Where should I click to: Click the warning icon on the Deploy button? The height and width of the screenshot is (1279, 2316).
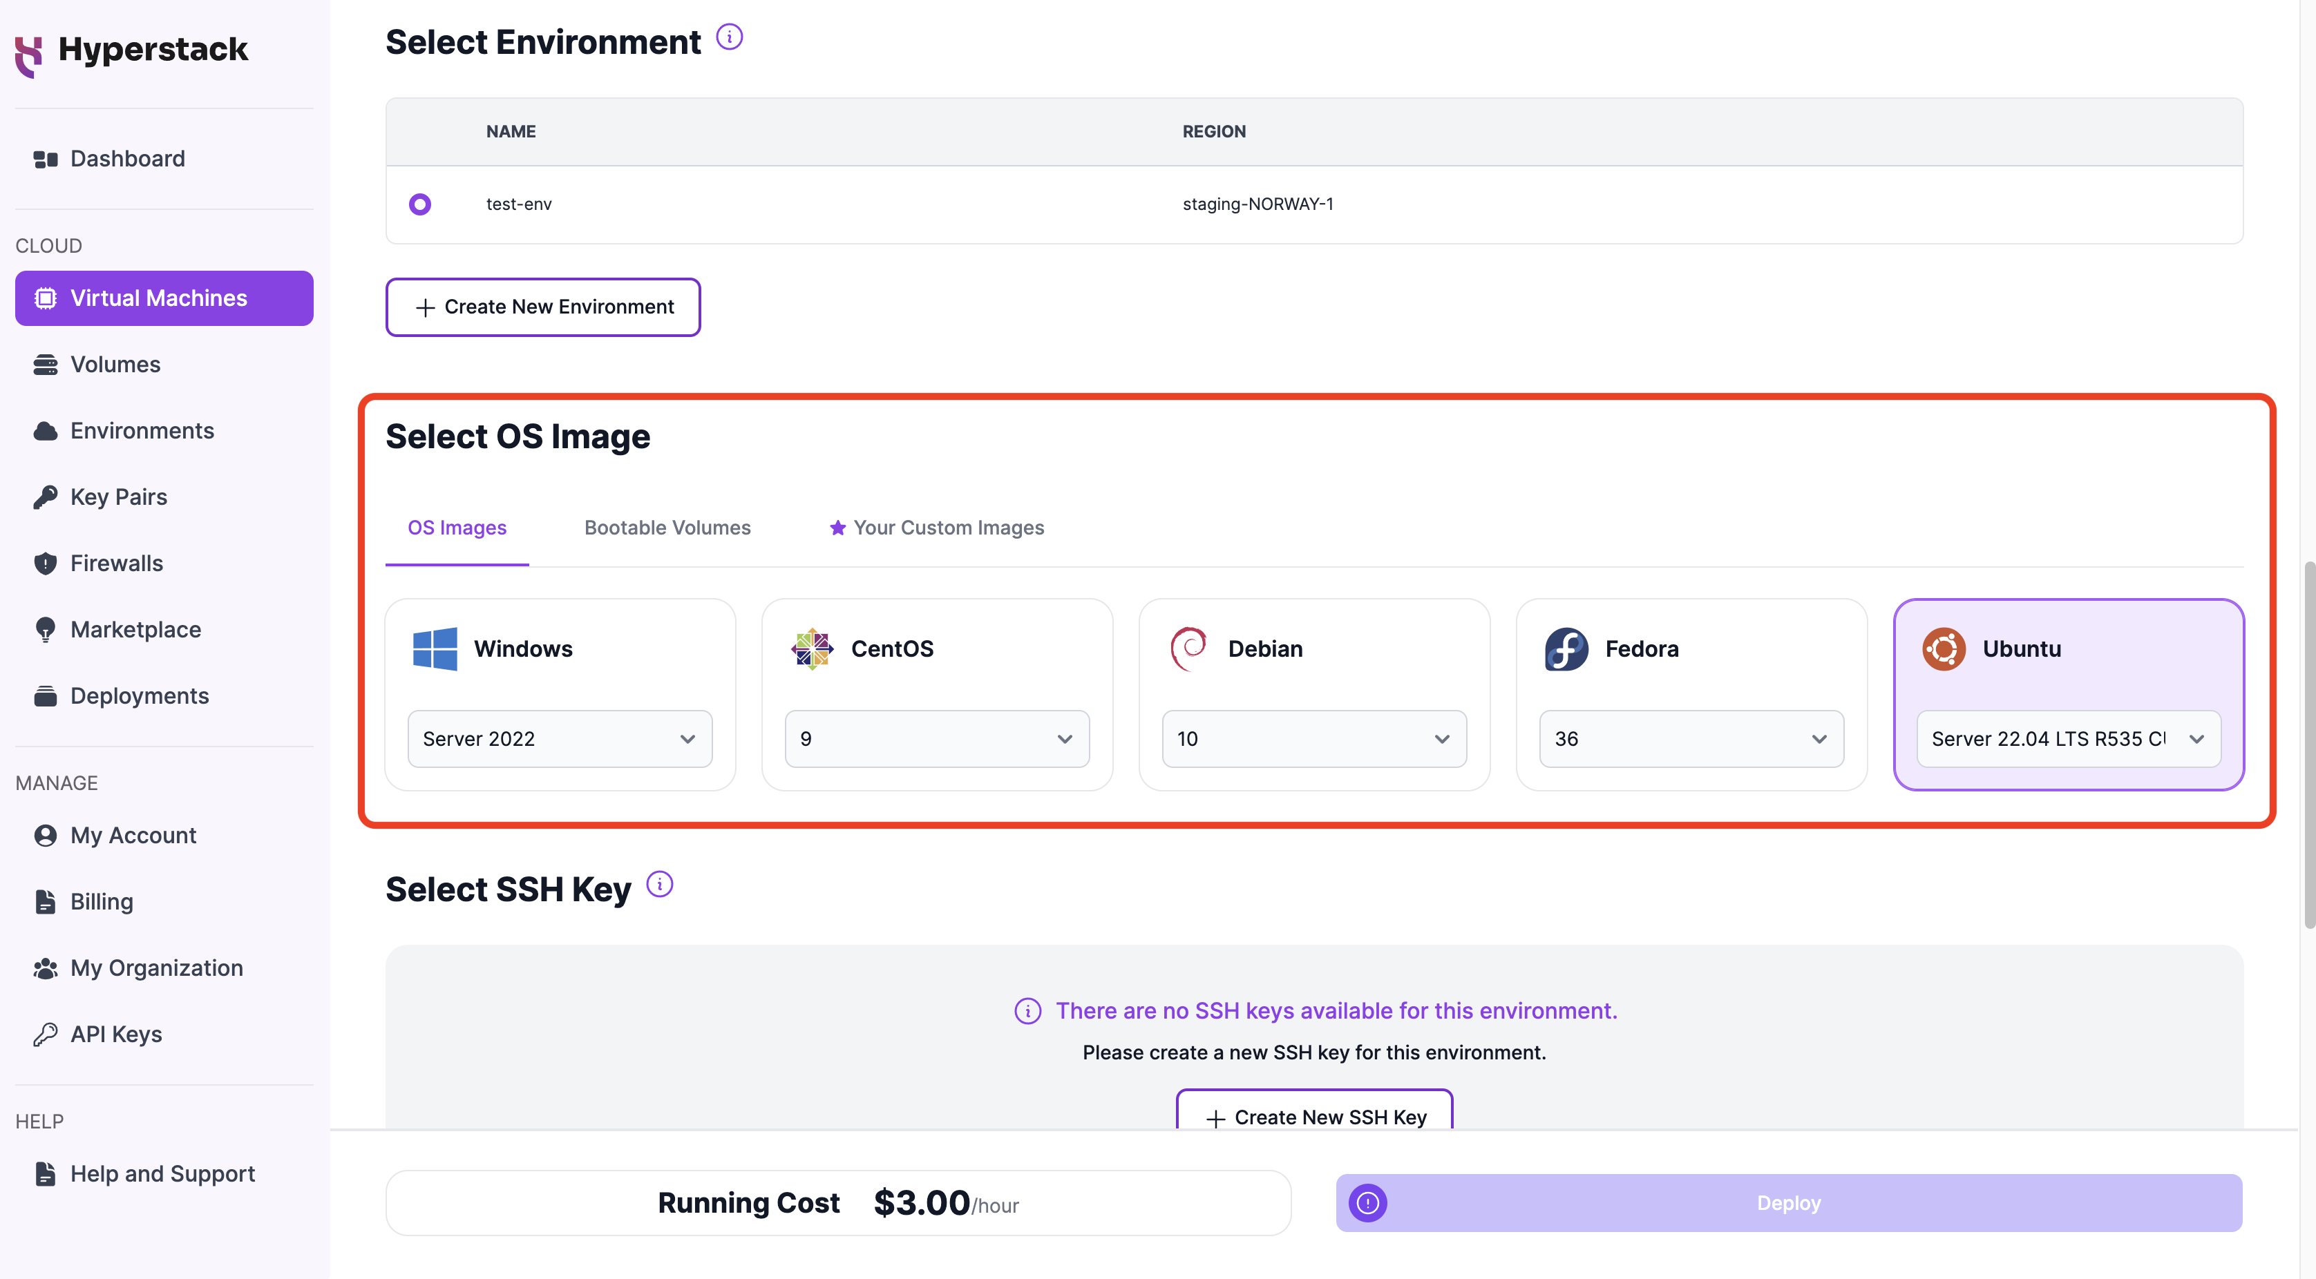[1367, 1202]
